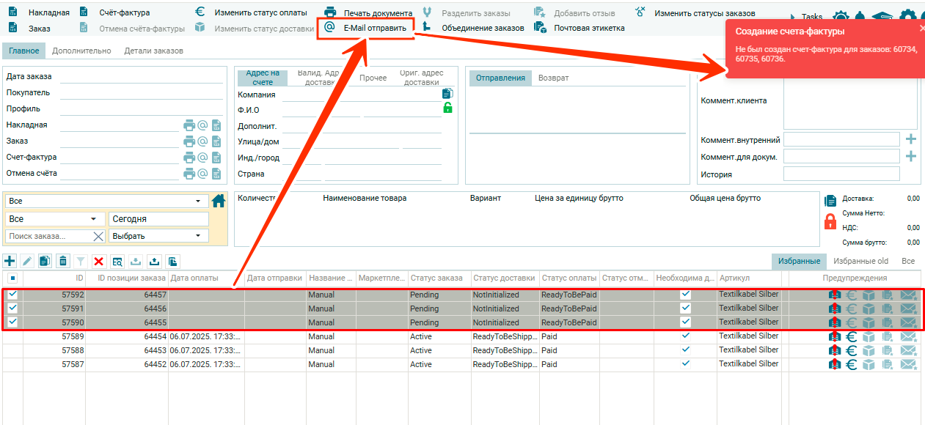Click the blue plus add order icon
Image resolution: width=925 pixels, height=425 pixels.
[10, 261]
